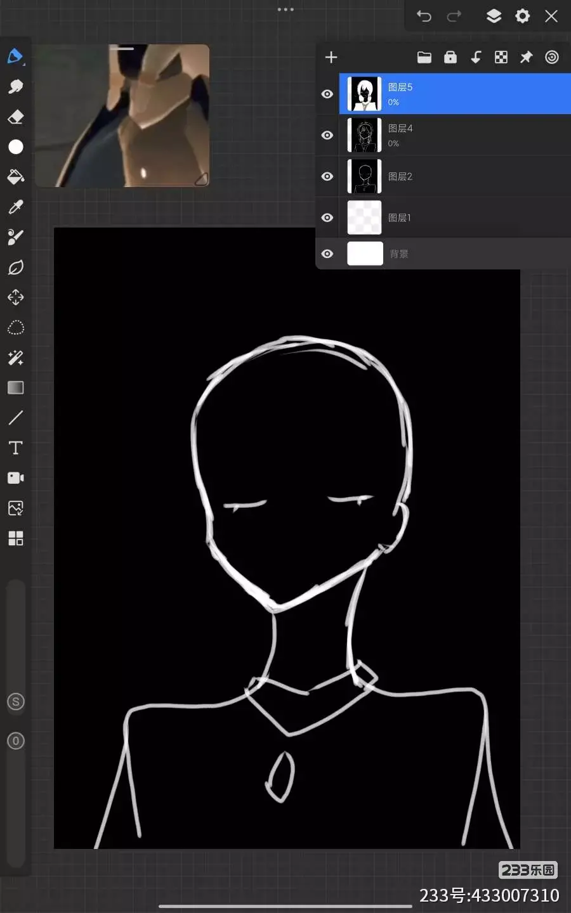This screenshot has width=571, height=913.
Task: Select the Line shape tool
Action: (15, 417)
